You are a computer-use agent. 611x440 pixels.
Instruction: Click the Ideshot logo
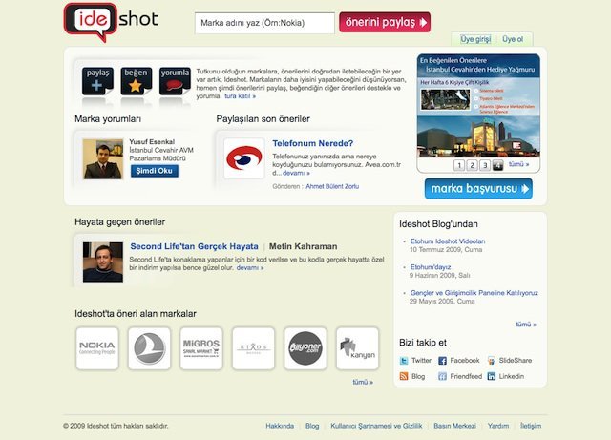point(111,21)
